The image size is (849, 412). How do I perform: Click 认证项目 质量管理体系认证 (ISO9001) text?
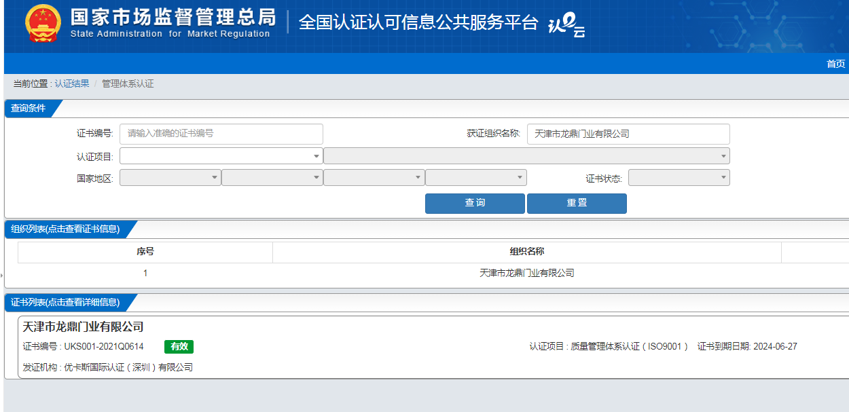pos(609,347)
